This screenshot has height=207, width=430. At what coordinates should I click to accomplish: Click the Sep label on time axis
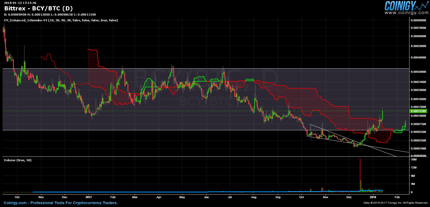(278, 197)
